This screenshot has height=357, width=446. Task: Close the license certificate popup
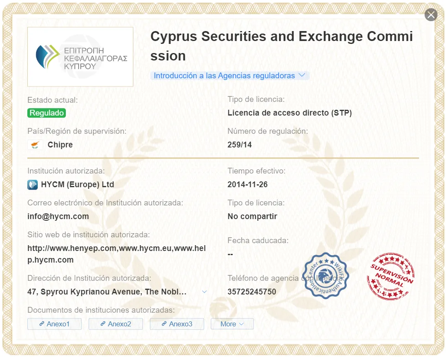click(x=431, y=15)
